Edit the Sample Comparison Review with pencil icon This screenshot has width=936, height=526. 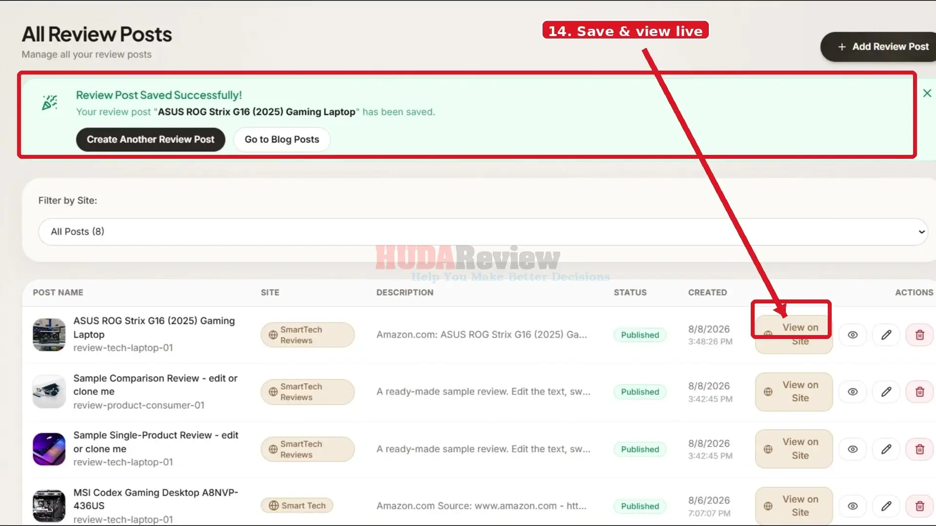[x=886, y=392]
